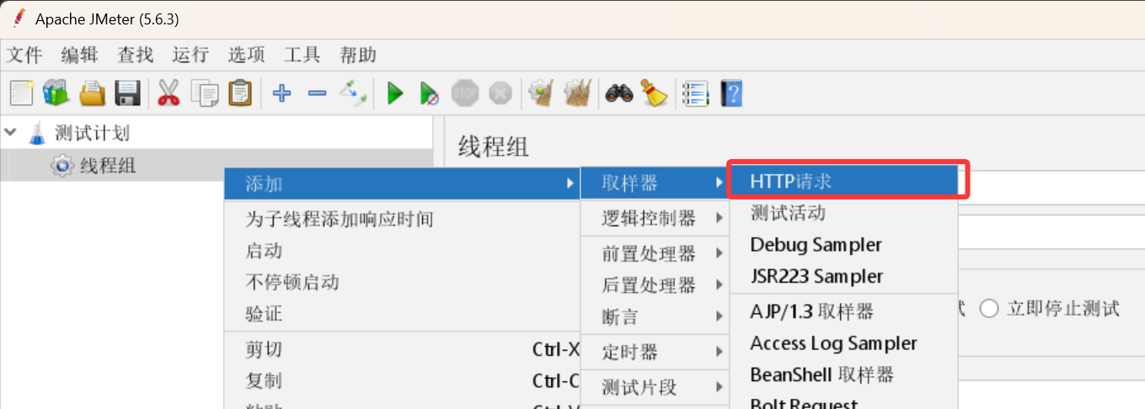Image resolution: width=1145 pixels, height=409 pixels.
Task: Click the grey STOP toolbar icon
Action: (465, 93)
